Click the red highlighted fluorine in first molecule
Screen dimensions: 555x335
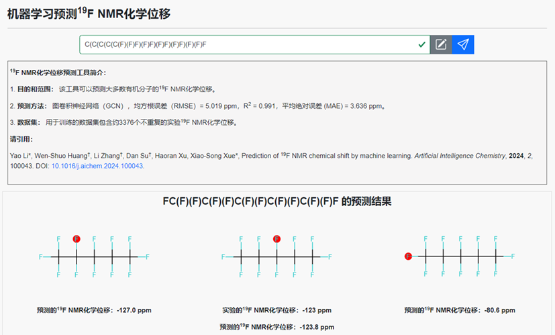pos(77,239)
